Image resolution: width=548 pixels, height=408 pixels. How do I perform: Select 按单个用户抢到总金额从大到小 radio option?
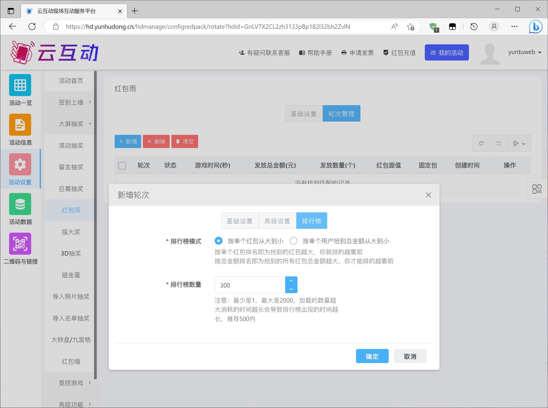(x=293, y=241)
